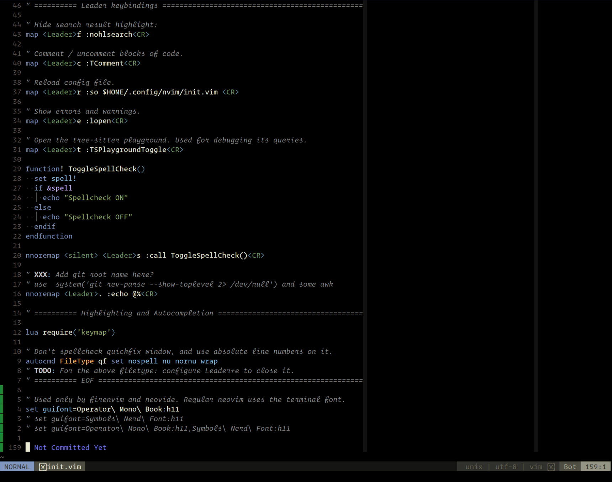
Task: Click the line number 159 in gutter
Action: click(15, 447)
